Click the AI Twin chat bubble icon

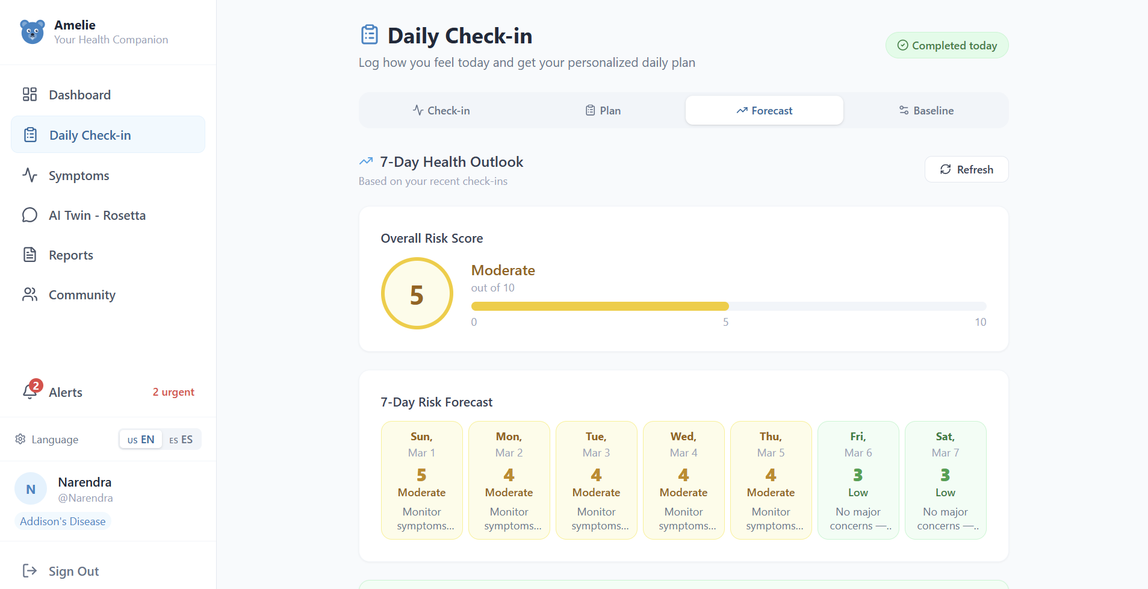(x=29, y=215)
